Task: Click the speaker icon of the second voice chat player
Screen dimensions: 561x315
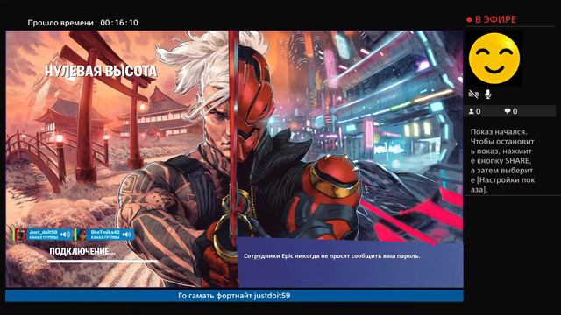Action: (x=126, y=234)
